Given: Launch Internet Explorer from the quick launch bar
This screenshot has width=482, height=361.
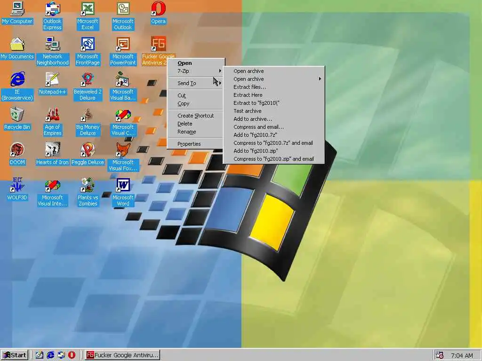Looking at the screenshot, I should tap(50, 355).
